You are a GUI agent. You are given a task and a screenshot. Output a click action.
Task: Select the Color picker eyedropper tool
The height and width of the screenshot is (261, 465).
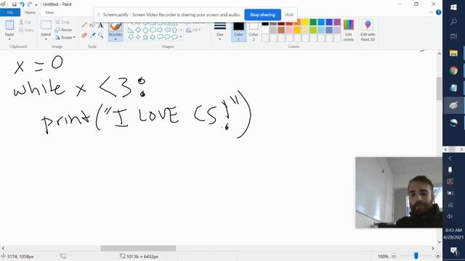point(92,36)
